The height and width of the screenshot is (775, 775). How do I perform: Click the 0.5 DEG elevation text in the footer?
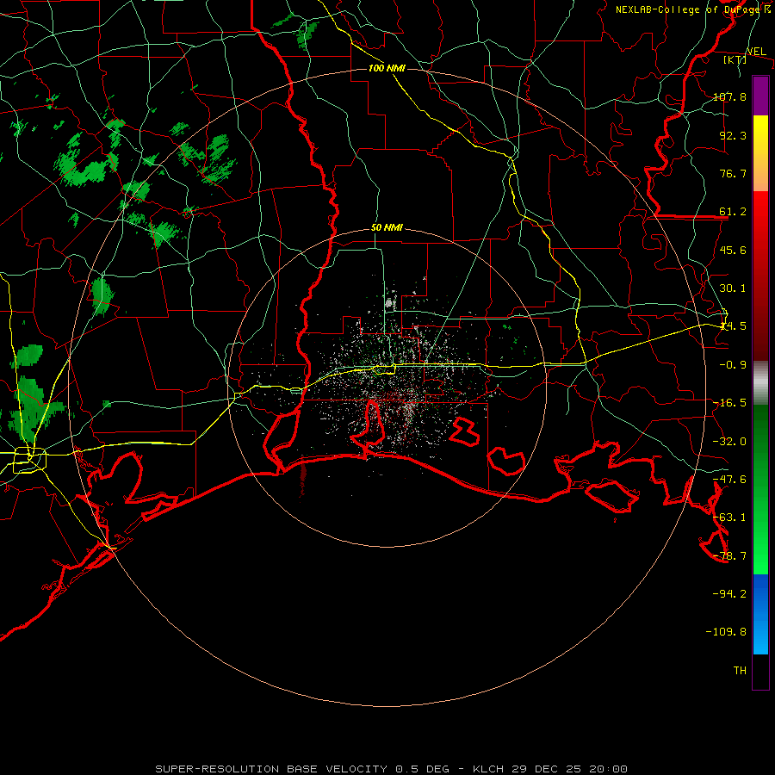422,769
